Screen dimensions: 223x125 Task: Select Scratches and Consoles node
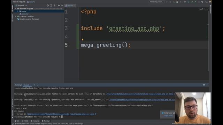[29, 19]
